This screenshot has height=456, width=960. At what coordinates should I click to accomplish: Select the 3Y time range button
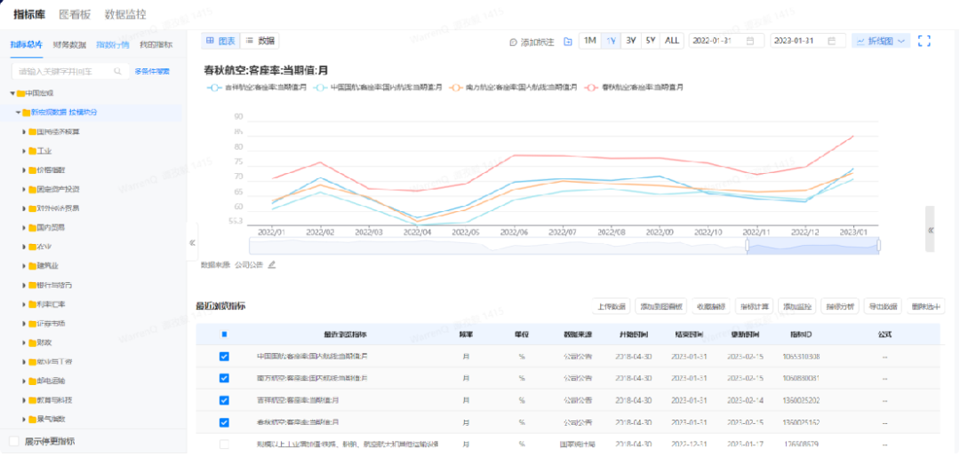(x=630, y=41)
